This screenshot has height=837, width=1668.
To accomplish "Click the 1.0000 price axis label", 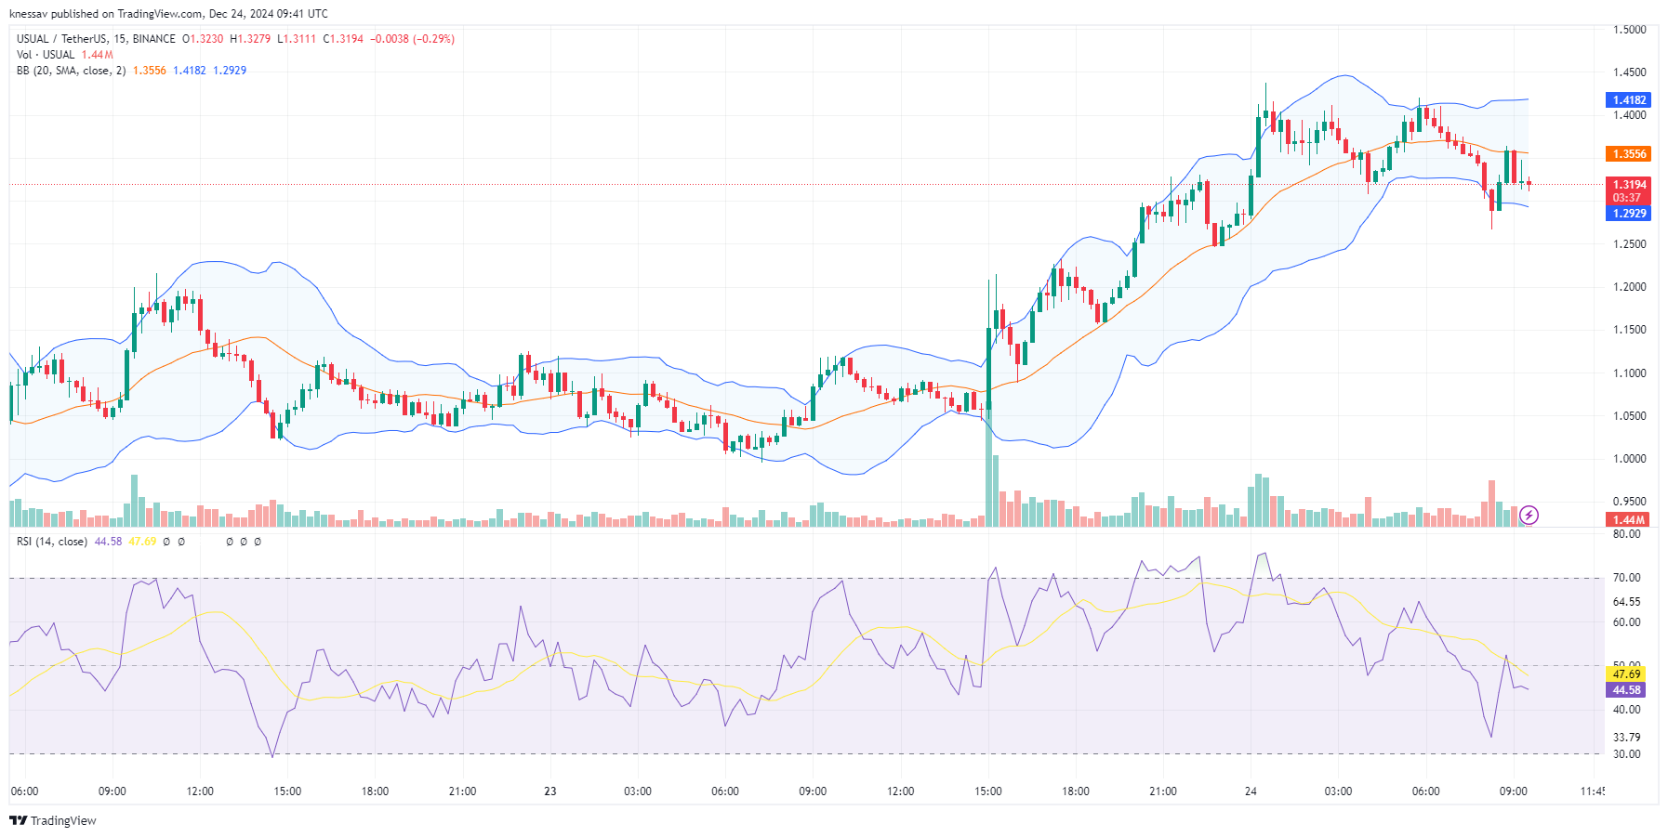I will [x=1629, y=459].
